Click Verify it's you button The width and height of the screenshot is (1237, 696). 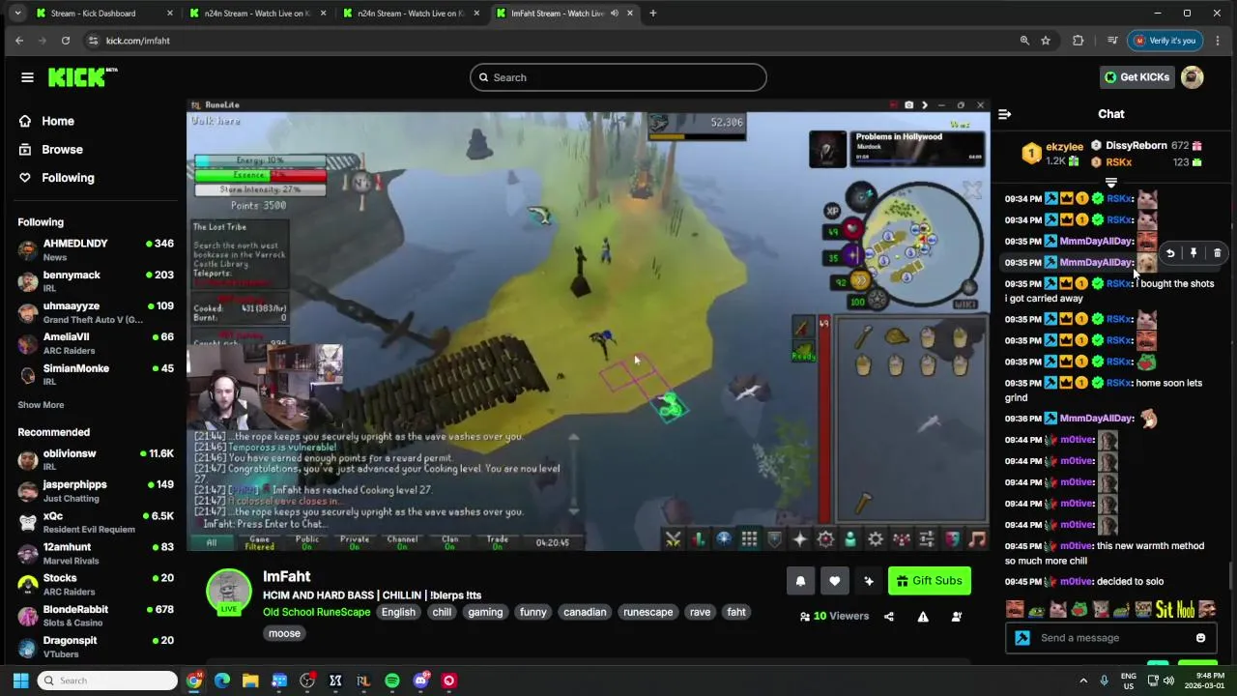coord(1165,41)
